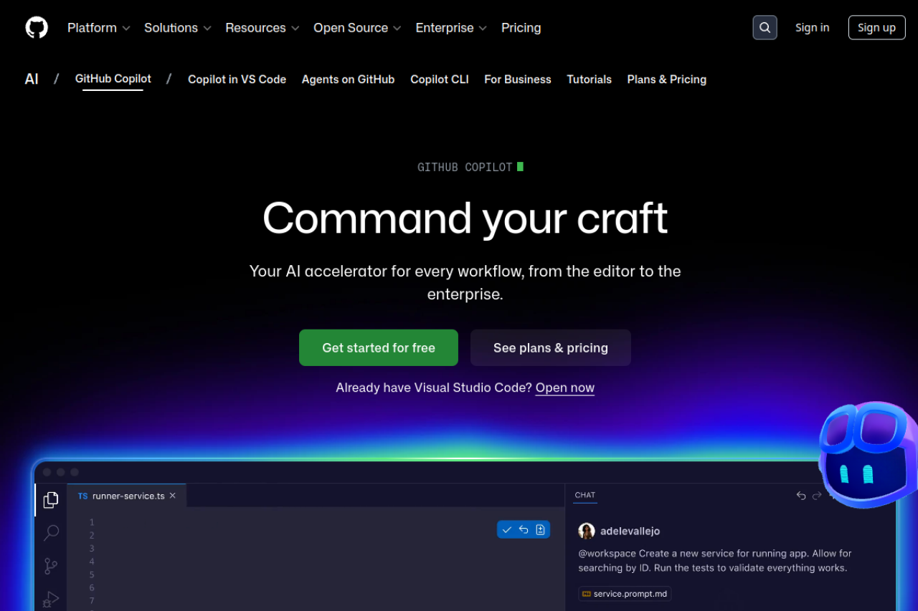This screenshot has height=611, width=918.
Task: Open the Solutions dropdown in the navbar
Action: 171,27
